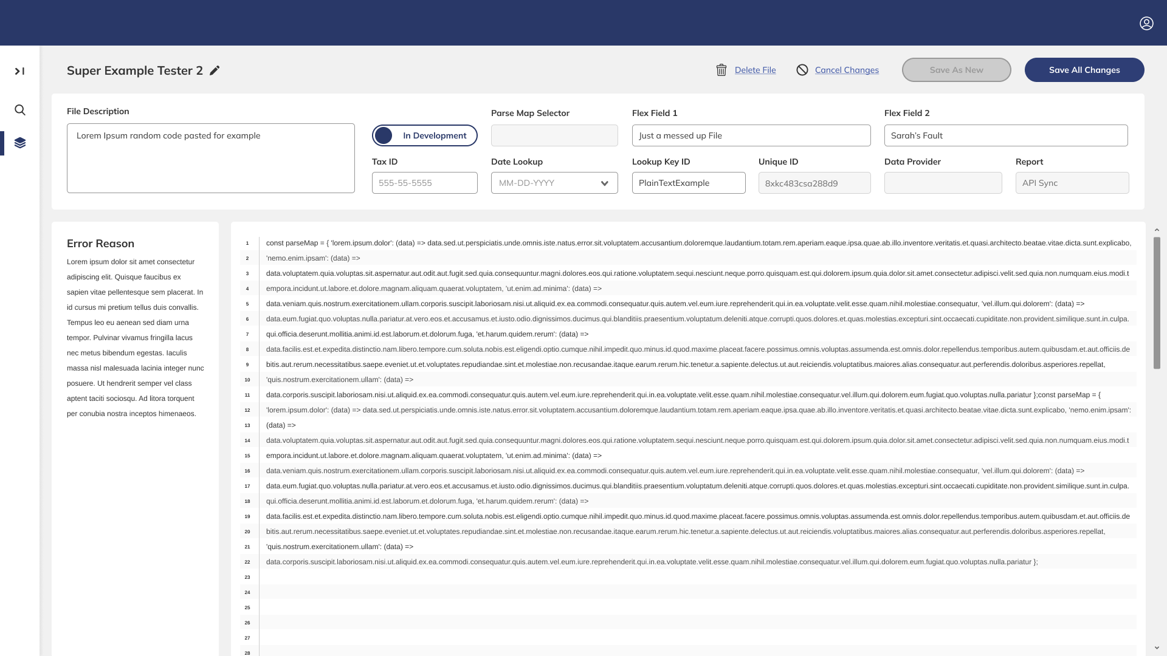Open the Date Lookup dropdown

pyautogui.click(x=547, y=183)
